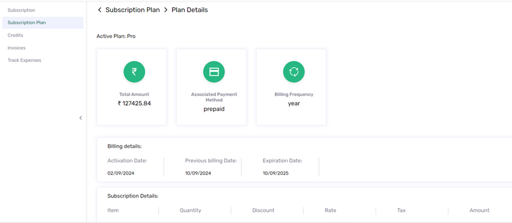The height and width of the screenshot is (223, 512).
Task: Click the Total Amount value ₹ 127425.84
Action: [134, 103]
